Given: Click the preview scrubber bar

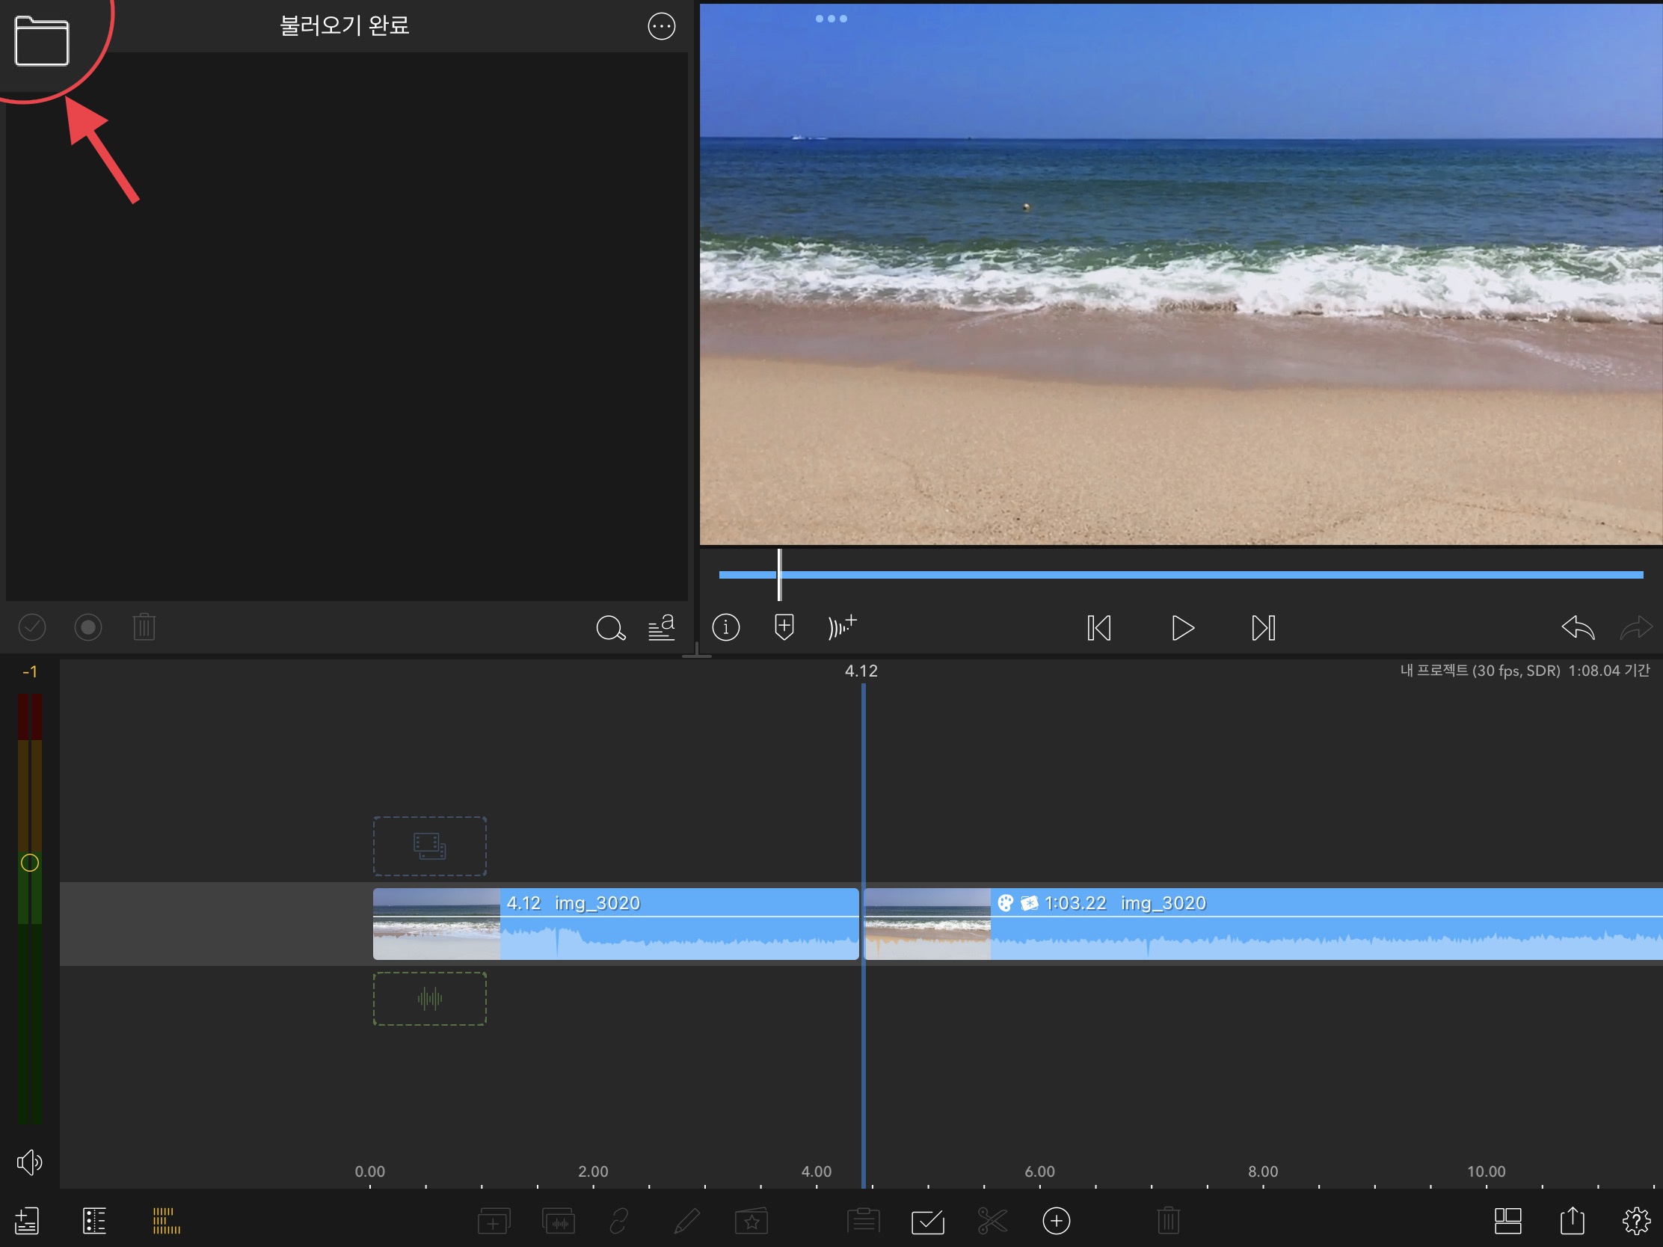Looking at the screenshot, I should (x=1181, y=575).
